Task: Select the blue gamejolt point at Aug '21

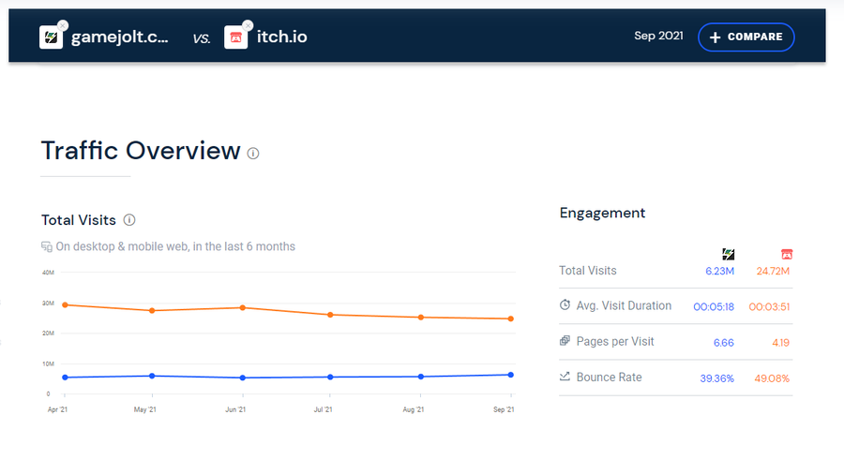Action: [x=421, y=377]
